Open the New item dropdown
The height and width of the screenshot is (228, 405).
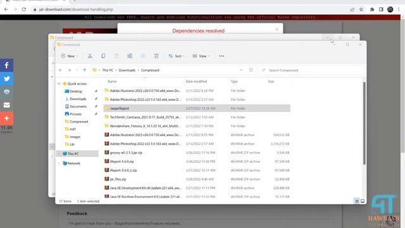click(x=70, y=56)
